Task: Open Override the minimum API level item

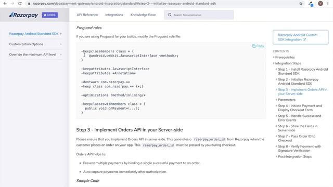Action: pos(33,55)
